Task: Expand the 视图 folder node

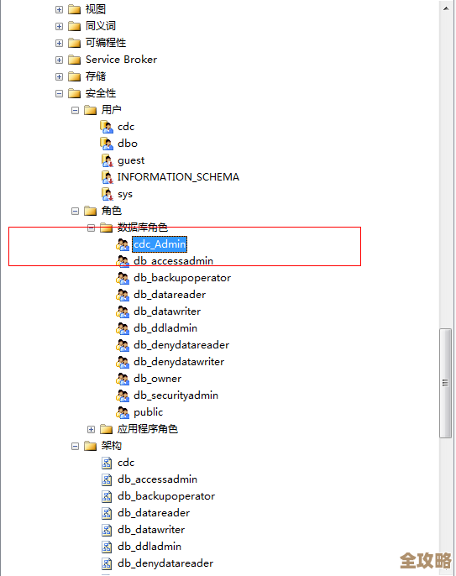Action: pyautogui.click(x=59, y=9)
